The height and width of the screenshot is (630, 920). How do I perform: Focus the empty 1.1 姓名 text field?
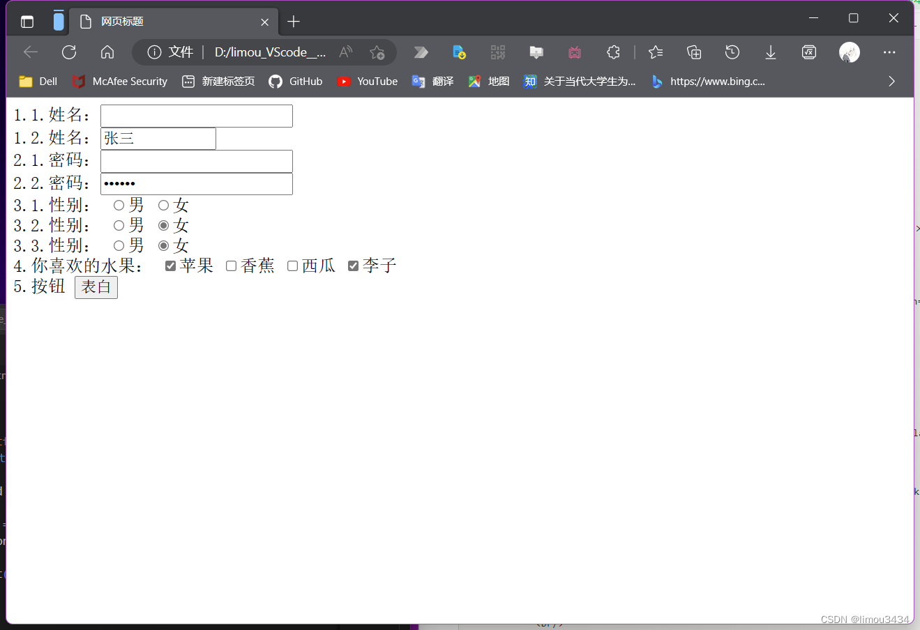tap(197, 116)
